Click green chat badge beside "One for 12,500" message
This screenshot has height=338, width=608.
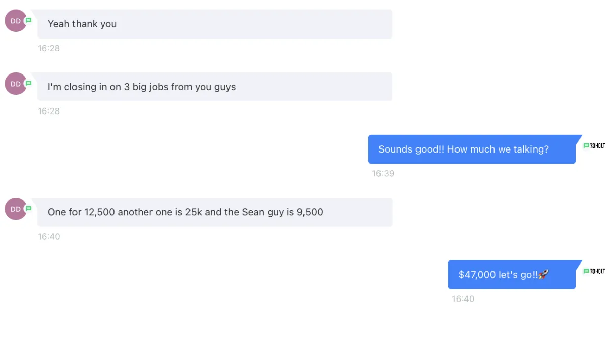29,208
